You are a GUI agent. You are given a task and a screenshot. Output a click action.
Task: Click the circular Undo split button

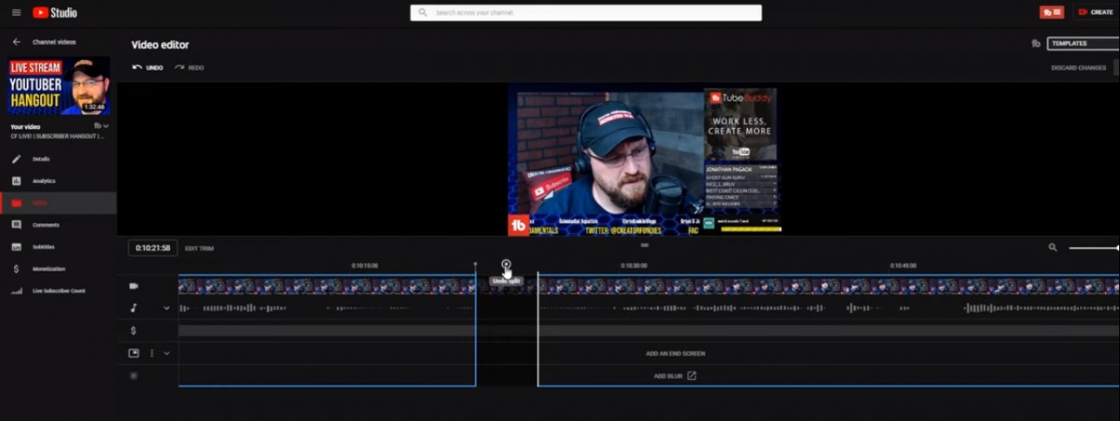click(506, 265)
